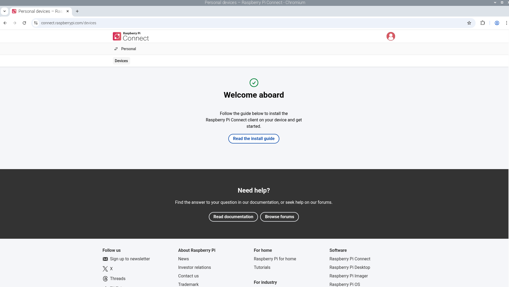509x287 pixels.
Task: Open Raspberry Pi for home link
Action: coord(275,259)
